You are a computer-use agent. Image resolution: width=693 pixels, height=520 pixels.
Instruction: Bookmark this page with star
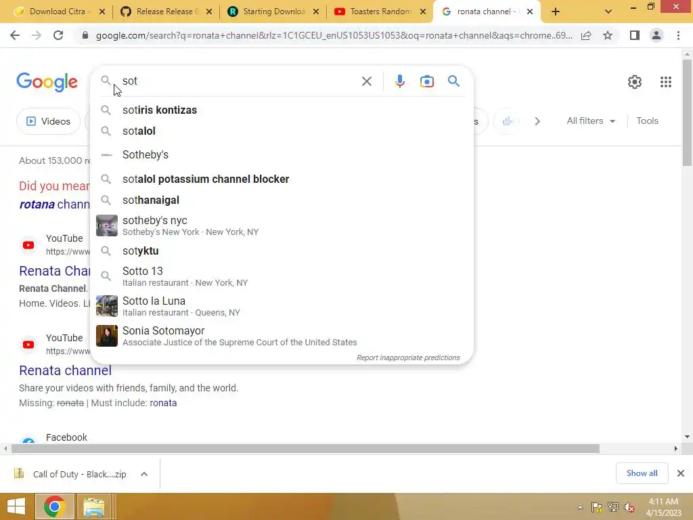pos(608,35)
